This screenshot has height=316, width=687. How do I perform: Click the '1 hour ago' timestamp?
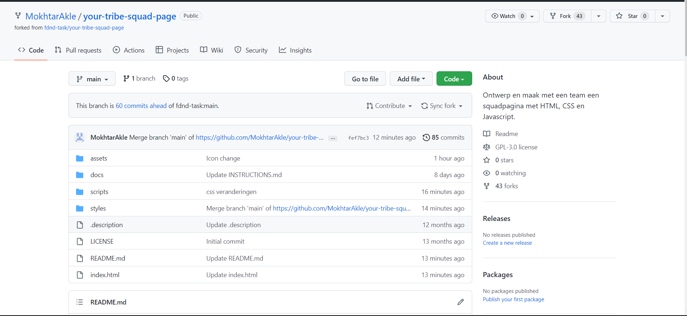pyautogui.click(x=449, y=158)
